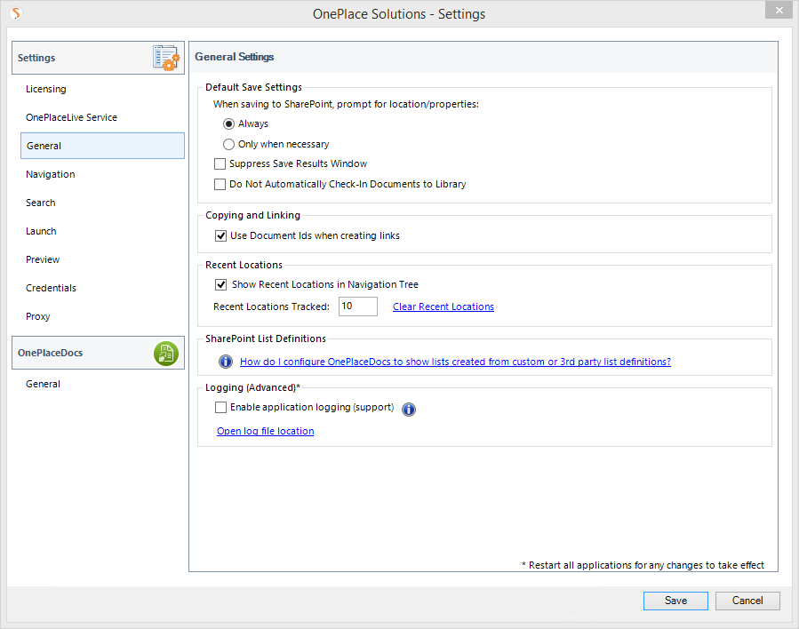Viewport: 799px width, 629px height.
Task: Click the Clear Recent Locations link
Action: pyautogui.click(x=443, y=307)
